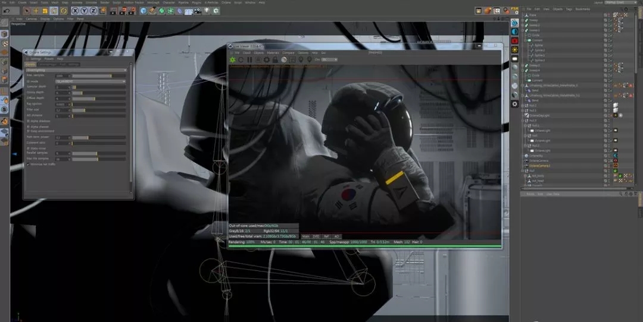643x322 pixels.
Task: Click the AO pass button in Live Viewer
Action: (x=336, y=236)
